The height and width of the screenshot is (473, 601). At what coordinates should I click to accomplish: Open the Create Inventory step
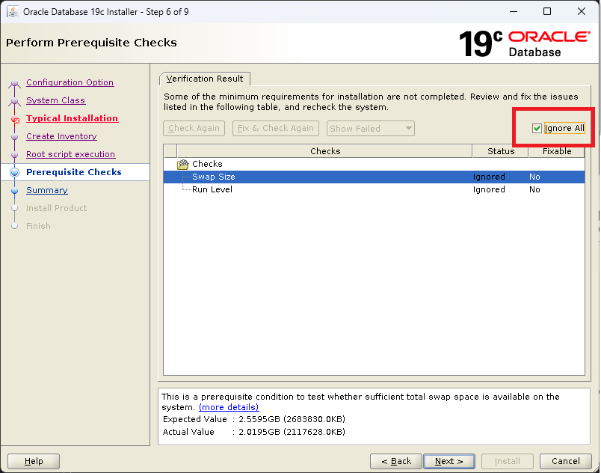pos(61,136)
